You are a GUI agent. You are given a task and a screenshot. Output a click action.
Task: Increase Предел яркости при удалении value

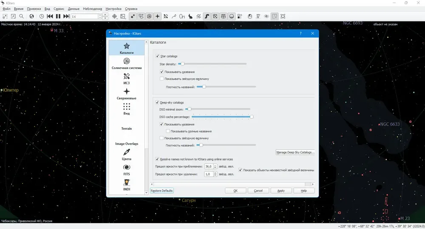coord(215,173)
